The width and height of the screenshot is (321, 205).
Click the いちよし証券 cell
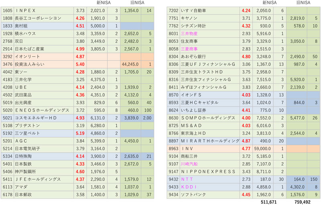tap(209, 110)
